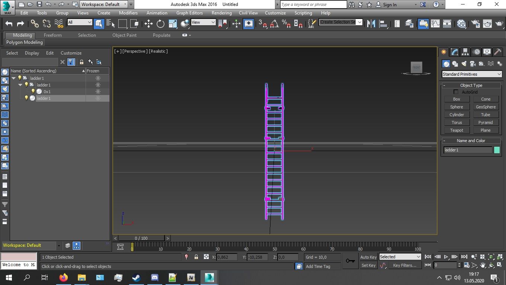Toggle Set Key mode button

tap(368, 265)
